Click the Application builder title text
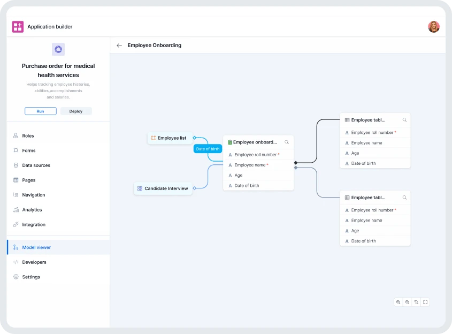Image resolution: width=452 pixels, height=334 pixels. tap(50, 27)
